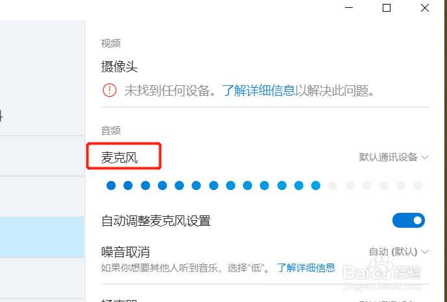Open the 自动 (默认) noise cancellation dropdown

pyautogui.click(x=398, y=252)
